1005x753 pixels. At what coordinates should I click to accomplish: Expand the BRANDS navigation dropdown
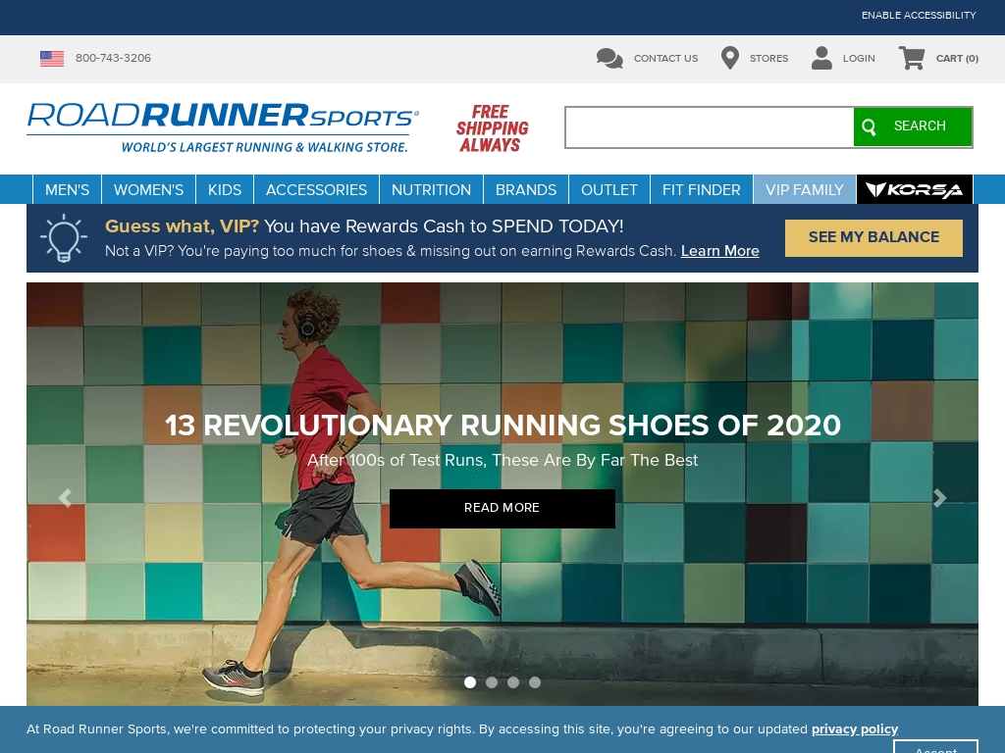pyautogui.click(x=526, y=189)
